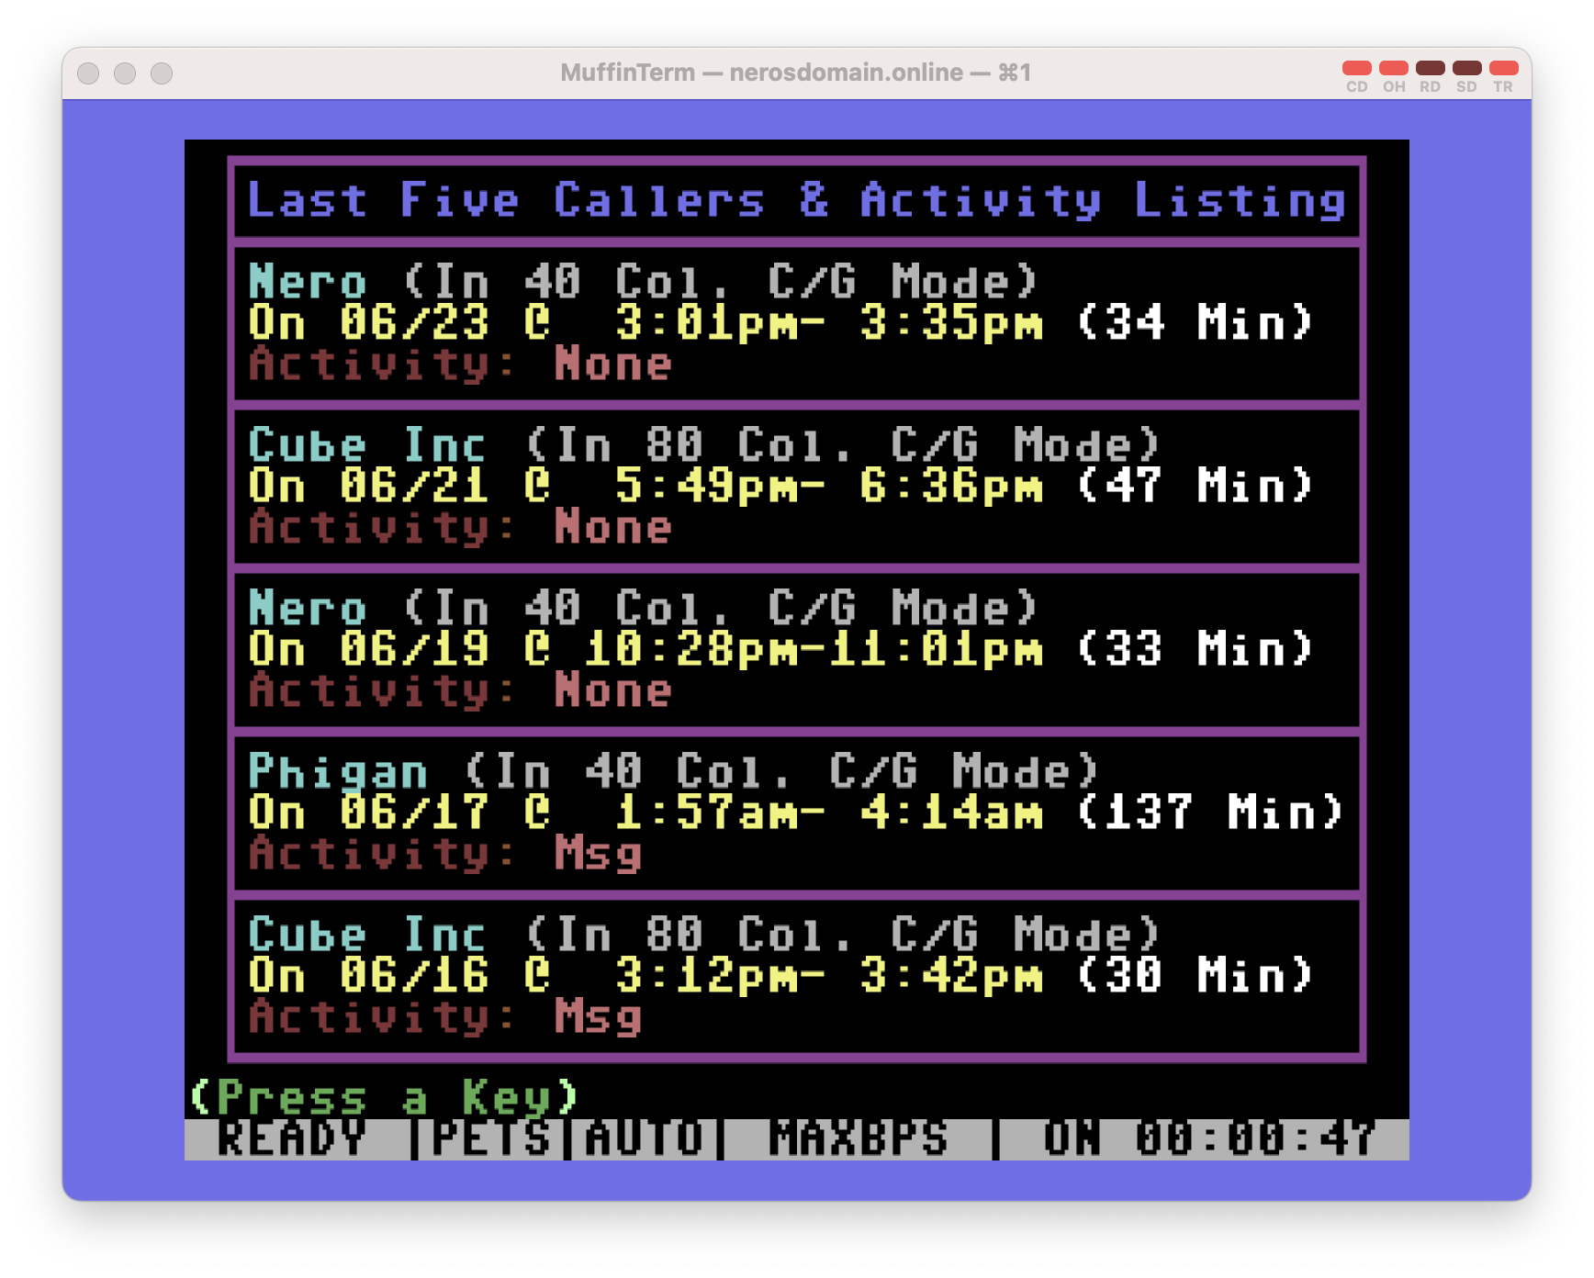Click the session line On 06/21 5:49pm
Image resolution: width=1594 pixels, height=1278 pixels.
coord(780,486)
